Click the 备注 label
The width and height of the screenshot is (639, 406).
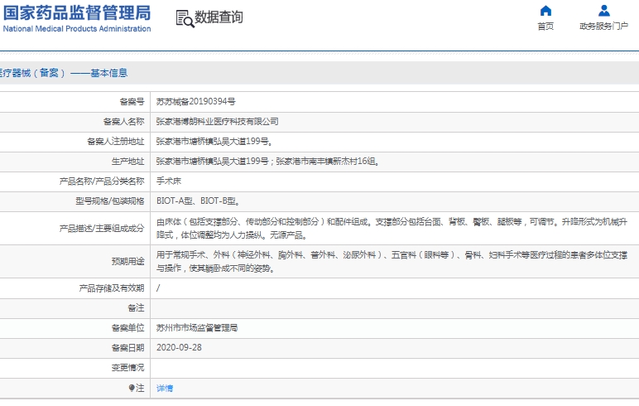click(136, 308)
